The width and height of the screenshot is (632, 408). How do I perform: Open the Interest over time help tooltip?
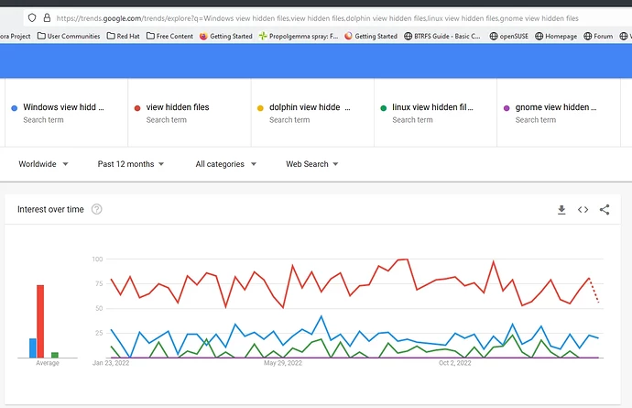coord(97,209)
